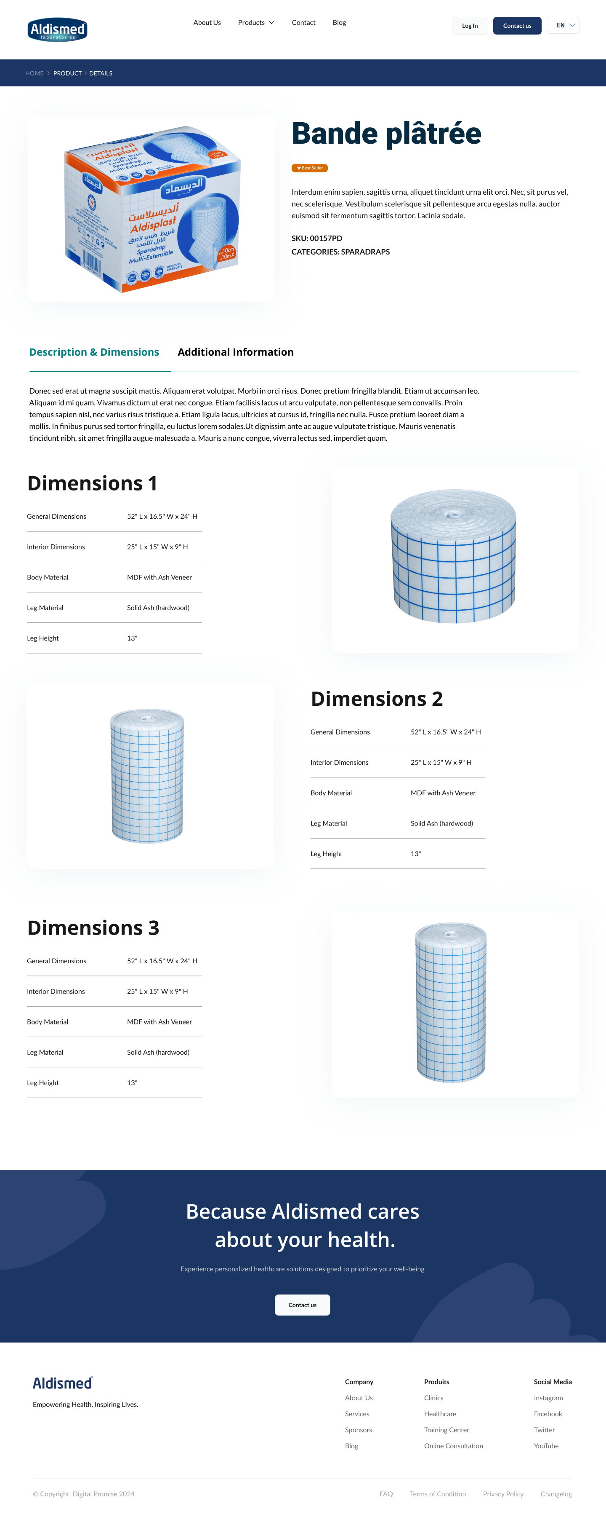
Task: Open the About Us page from the header
Action: click(207, 23)
